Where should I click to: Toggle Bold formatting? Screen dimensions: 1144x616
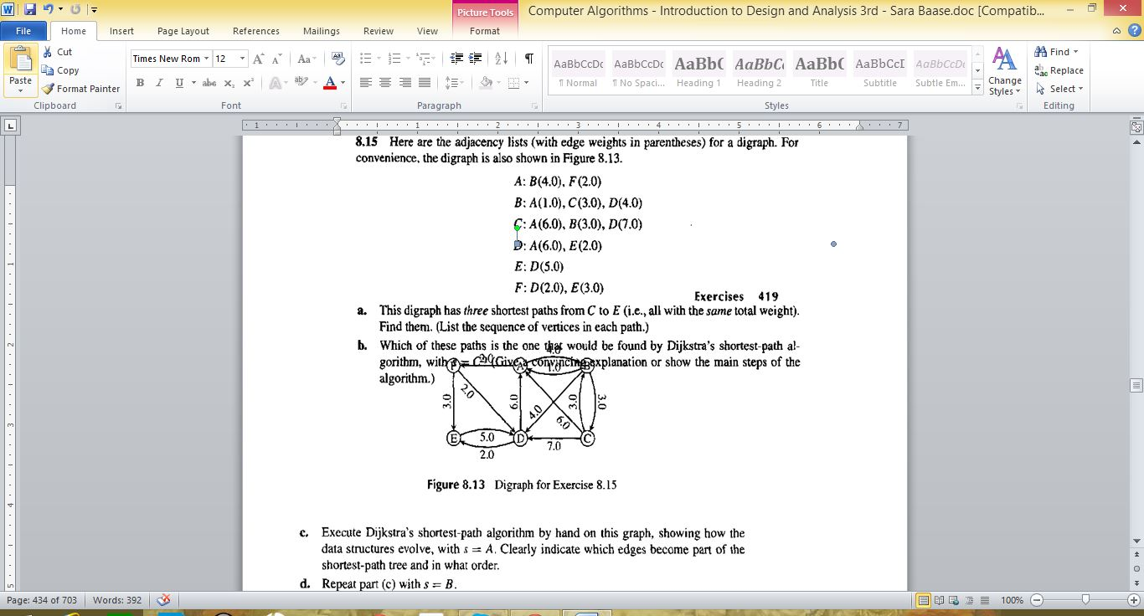tap(140, 83)
